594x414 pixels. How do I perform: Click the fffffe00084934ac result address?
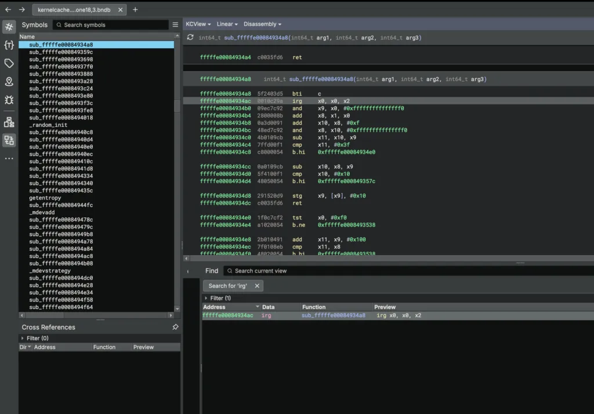227,315
